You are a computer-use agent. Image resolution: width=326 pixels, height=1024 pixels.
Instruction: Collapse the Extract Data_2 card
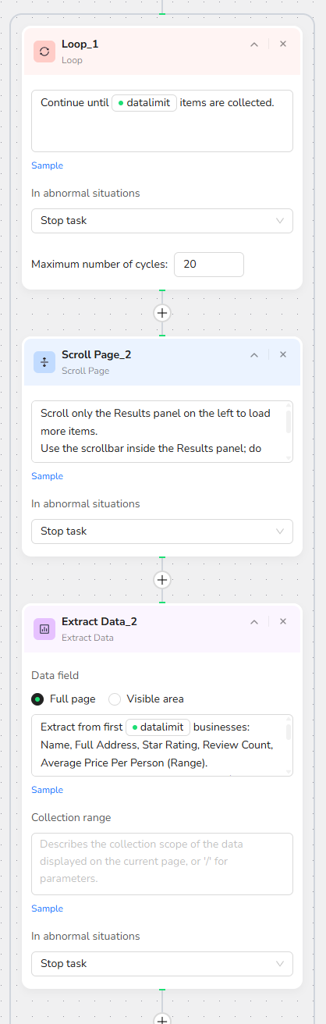[254, 622]
